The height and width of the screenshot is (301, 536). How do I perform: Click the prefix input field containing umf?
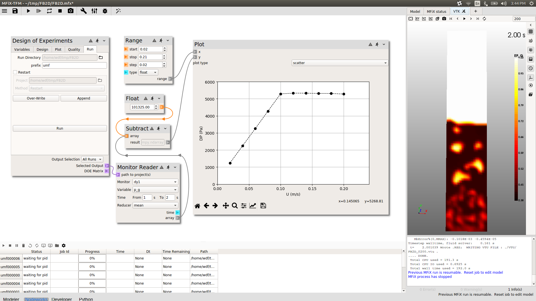tap(74, 65)
